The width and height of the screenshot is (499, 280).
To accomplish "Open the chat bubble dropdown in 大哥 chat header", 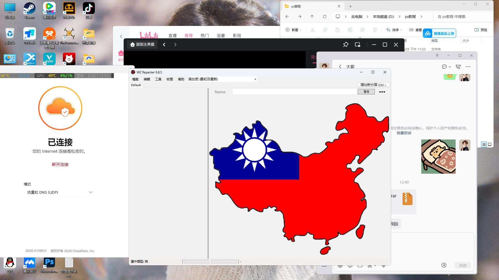I will point(446,67).
